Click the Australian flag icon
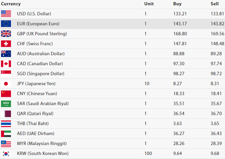The width and height of the screenshot is (225, 159). [x=6, y=54]
